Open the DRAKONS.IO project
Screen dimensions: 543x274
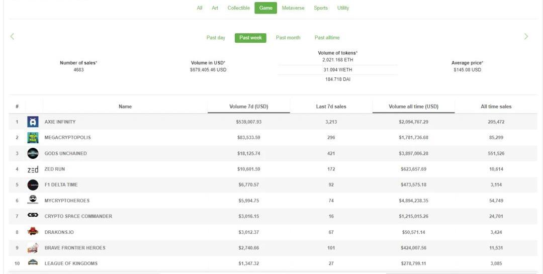(x=59, y=232)
